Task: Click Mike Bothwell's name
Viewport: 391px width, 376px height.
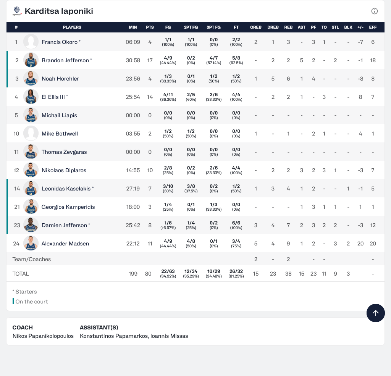Action: [60, 134]
